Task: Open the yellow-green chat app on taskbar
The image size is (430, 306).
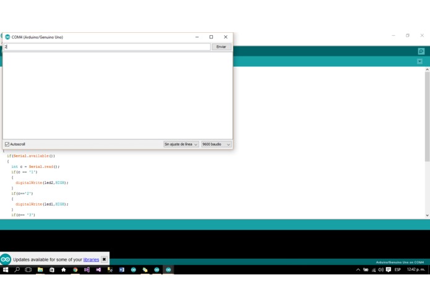Action: (145, 270)
